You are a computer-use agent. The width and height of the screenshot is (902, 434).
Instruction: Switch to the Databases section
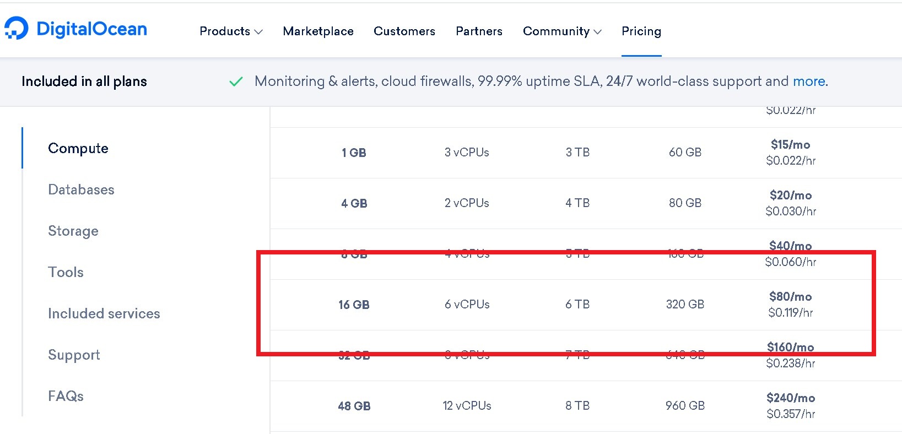click(81, 189)
